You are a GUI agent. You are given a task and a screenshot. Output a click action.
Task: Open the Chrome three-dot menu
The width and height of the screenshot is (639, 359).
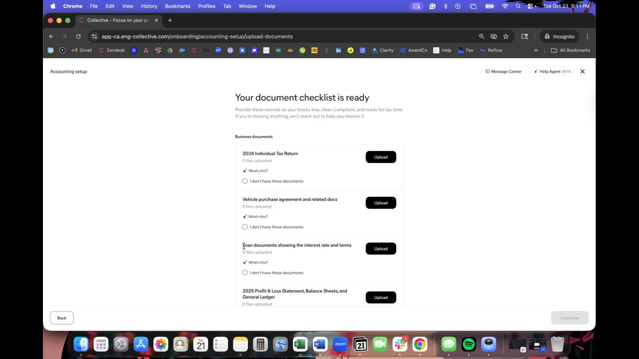coord(587,37)
